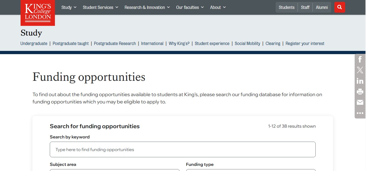Screen dimensions: 366x171
Task: Select the Alumni tab in the header
Action: point(322,7)
